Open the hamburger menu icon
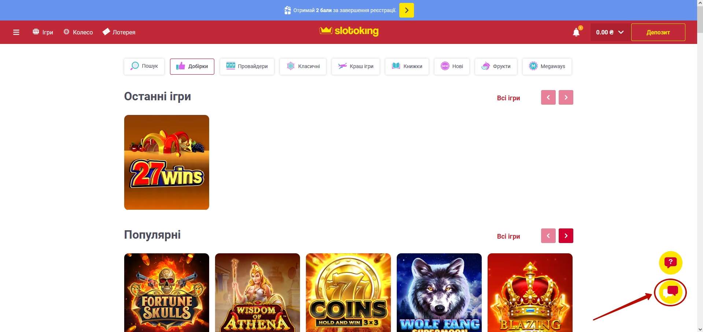The width and height of the screenshot is (703, 332). [16, 32]
